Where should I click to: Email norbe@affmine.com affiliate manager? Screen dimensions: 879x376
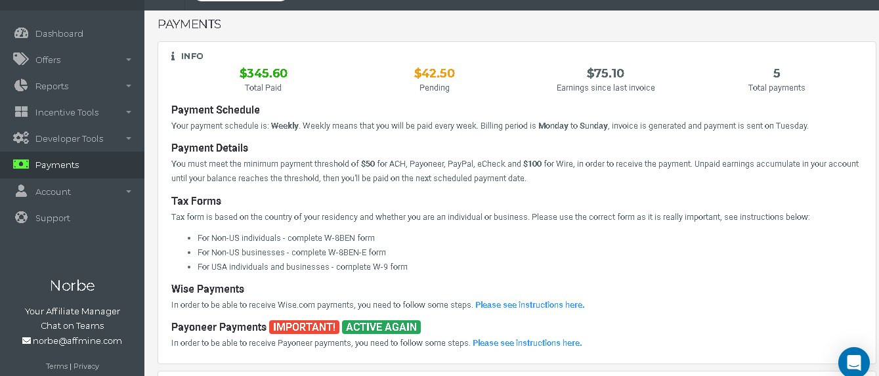77,341
